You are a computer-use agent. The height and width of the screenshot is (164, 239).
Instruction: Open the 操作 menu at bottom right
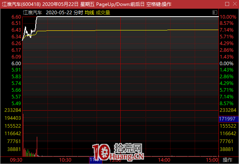click(x=228, y=160)
